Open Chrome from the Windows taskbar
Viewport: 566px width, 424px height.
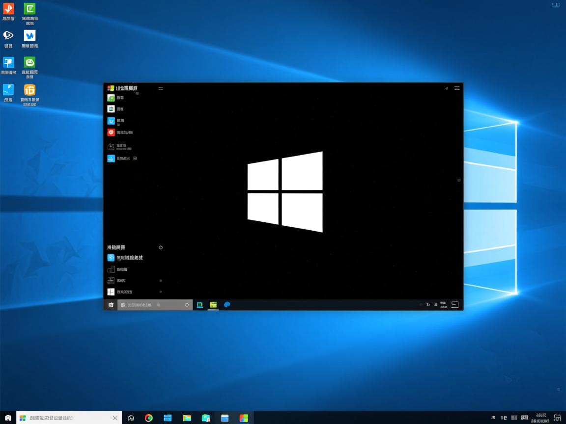click(148, 418)
